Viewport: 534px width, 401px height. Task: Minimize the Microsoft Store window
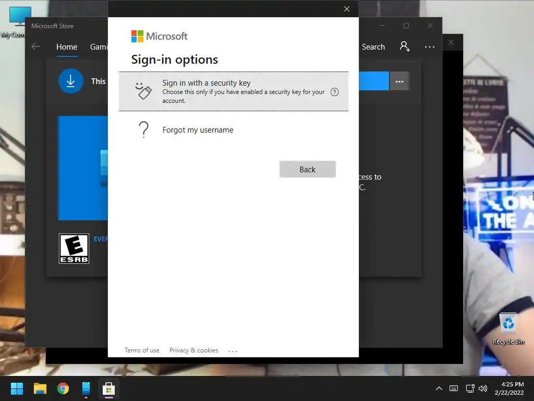[x=382, y=26]
